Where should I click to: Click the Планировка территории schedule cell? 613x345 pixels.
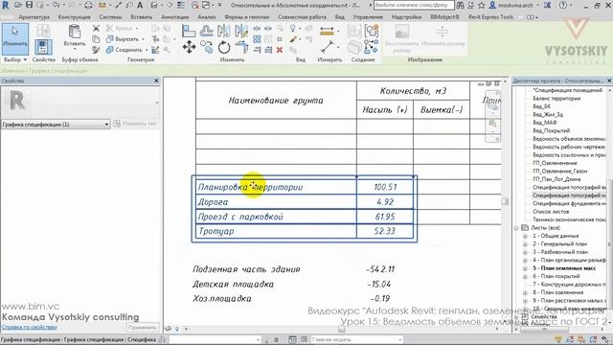[x=276, y=187]
